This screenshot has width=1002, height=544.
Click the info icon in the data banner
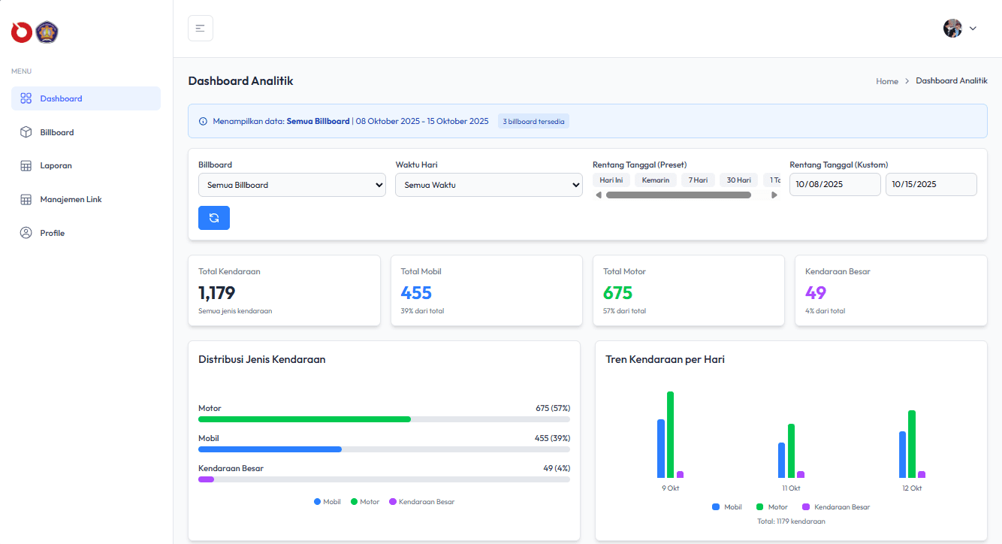coord(203,120)
